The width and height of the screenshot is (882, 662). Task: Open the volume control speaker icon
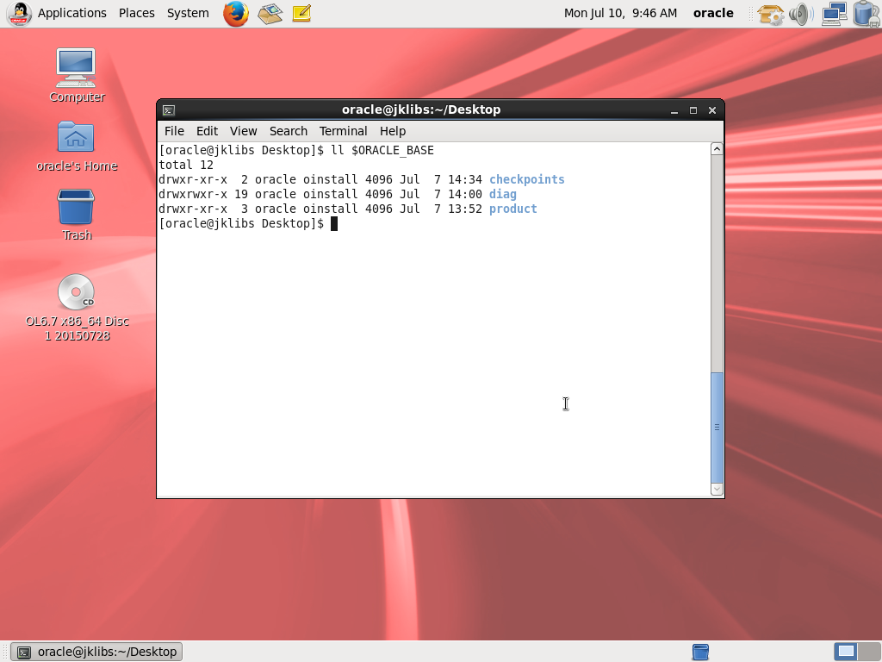tap(800, 13)
